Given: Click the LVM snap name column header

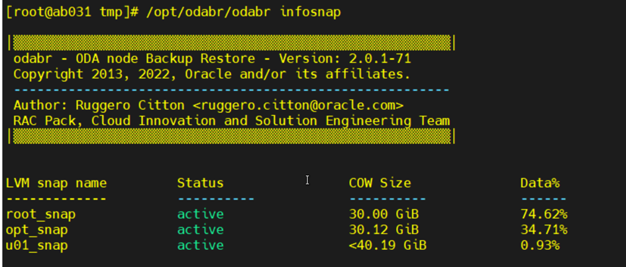Looking at the screenshot, I should pyautogui.click(x=56, y=183).
